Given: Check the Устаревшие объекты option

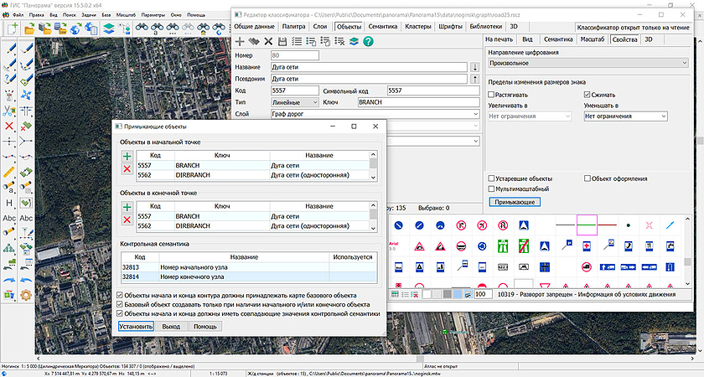Looking at the screenshot, I should (x=490, y=178).
